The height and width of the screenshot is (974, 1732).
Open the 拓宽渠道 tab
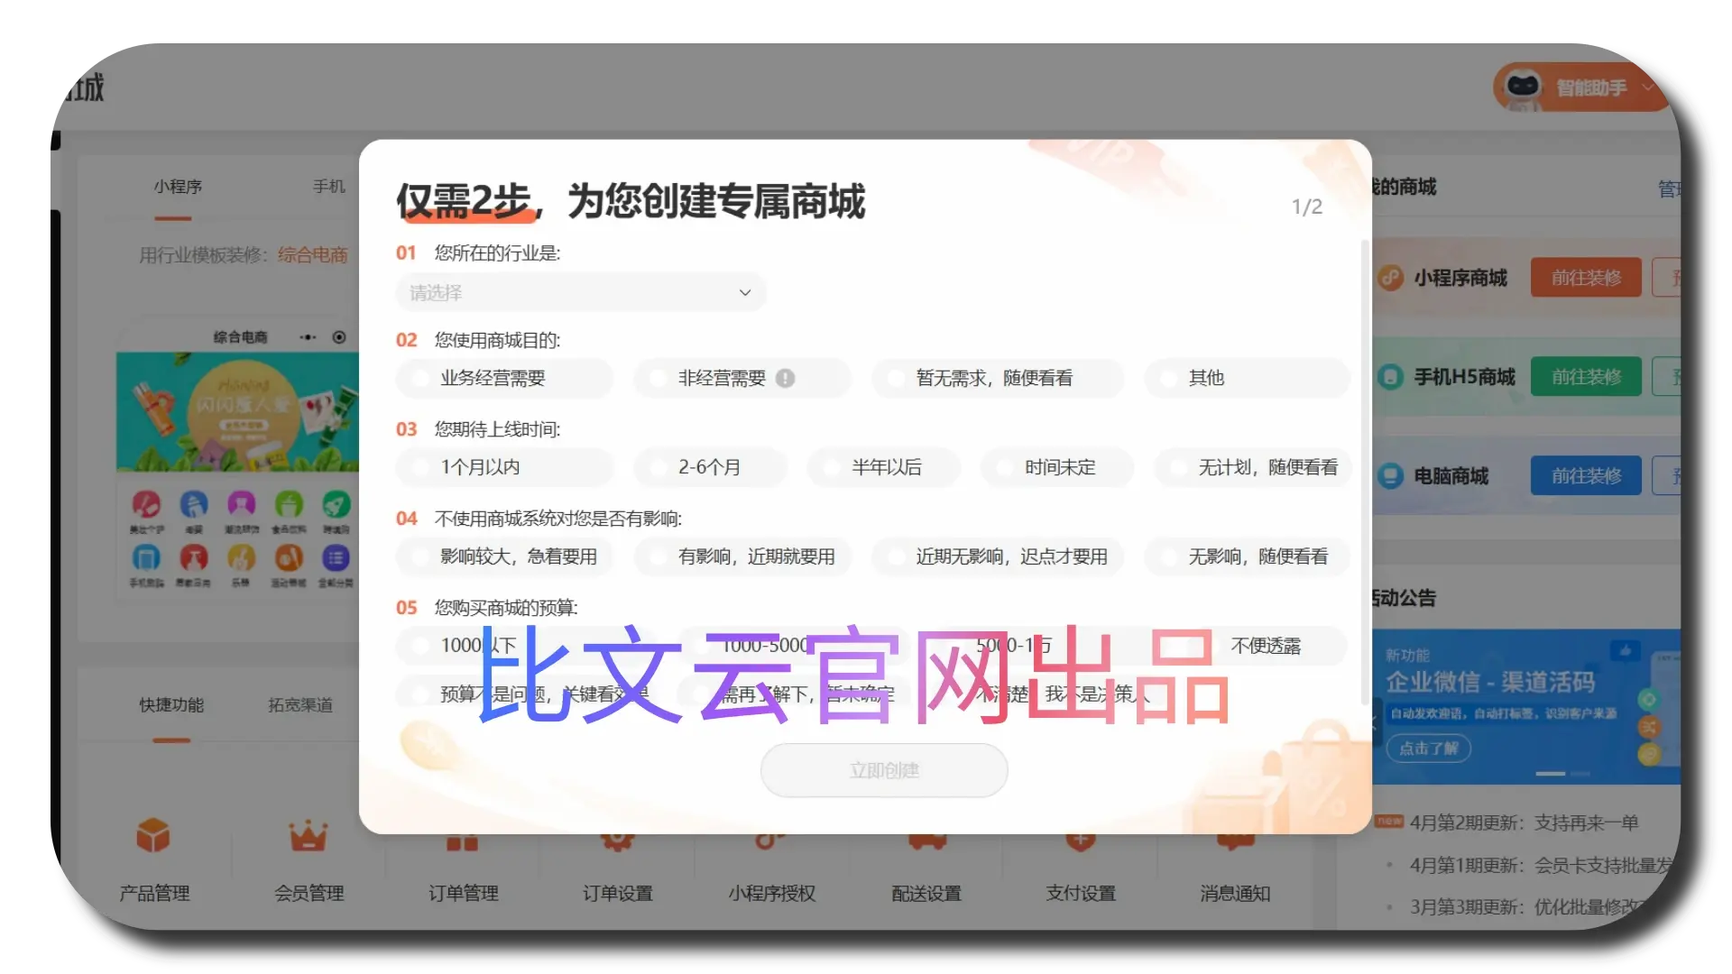click(x=300, y=705)
